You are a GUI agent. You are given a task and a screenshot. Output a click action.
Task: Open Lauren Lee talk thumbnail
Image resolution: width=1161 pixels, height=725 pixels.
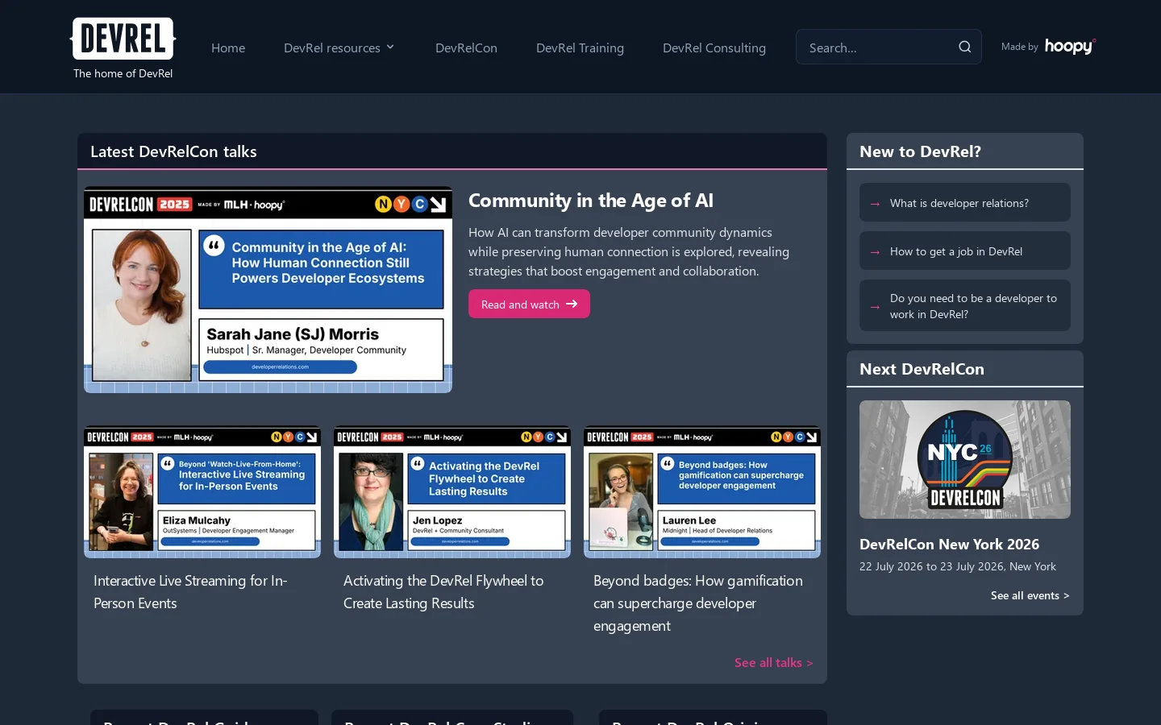(702, 492)
